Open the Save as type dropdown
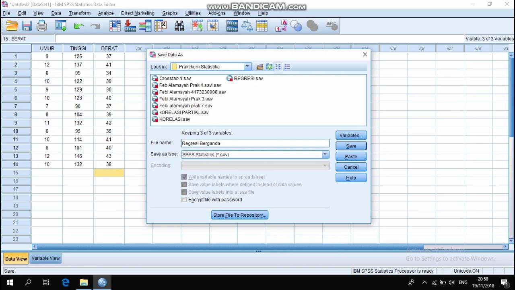This screenshot has width=515, height=290. [325, 155]
